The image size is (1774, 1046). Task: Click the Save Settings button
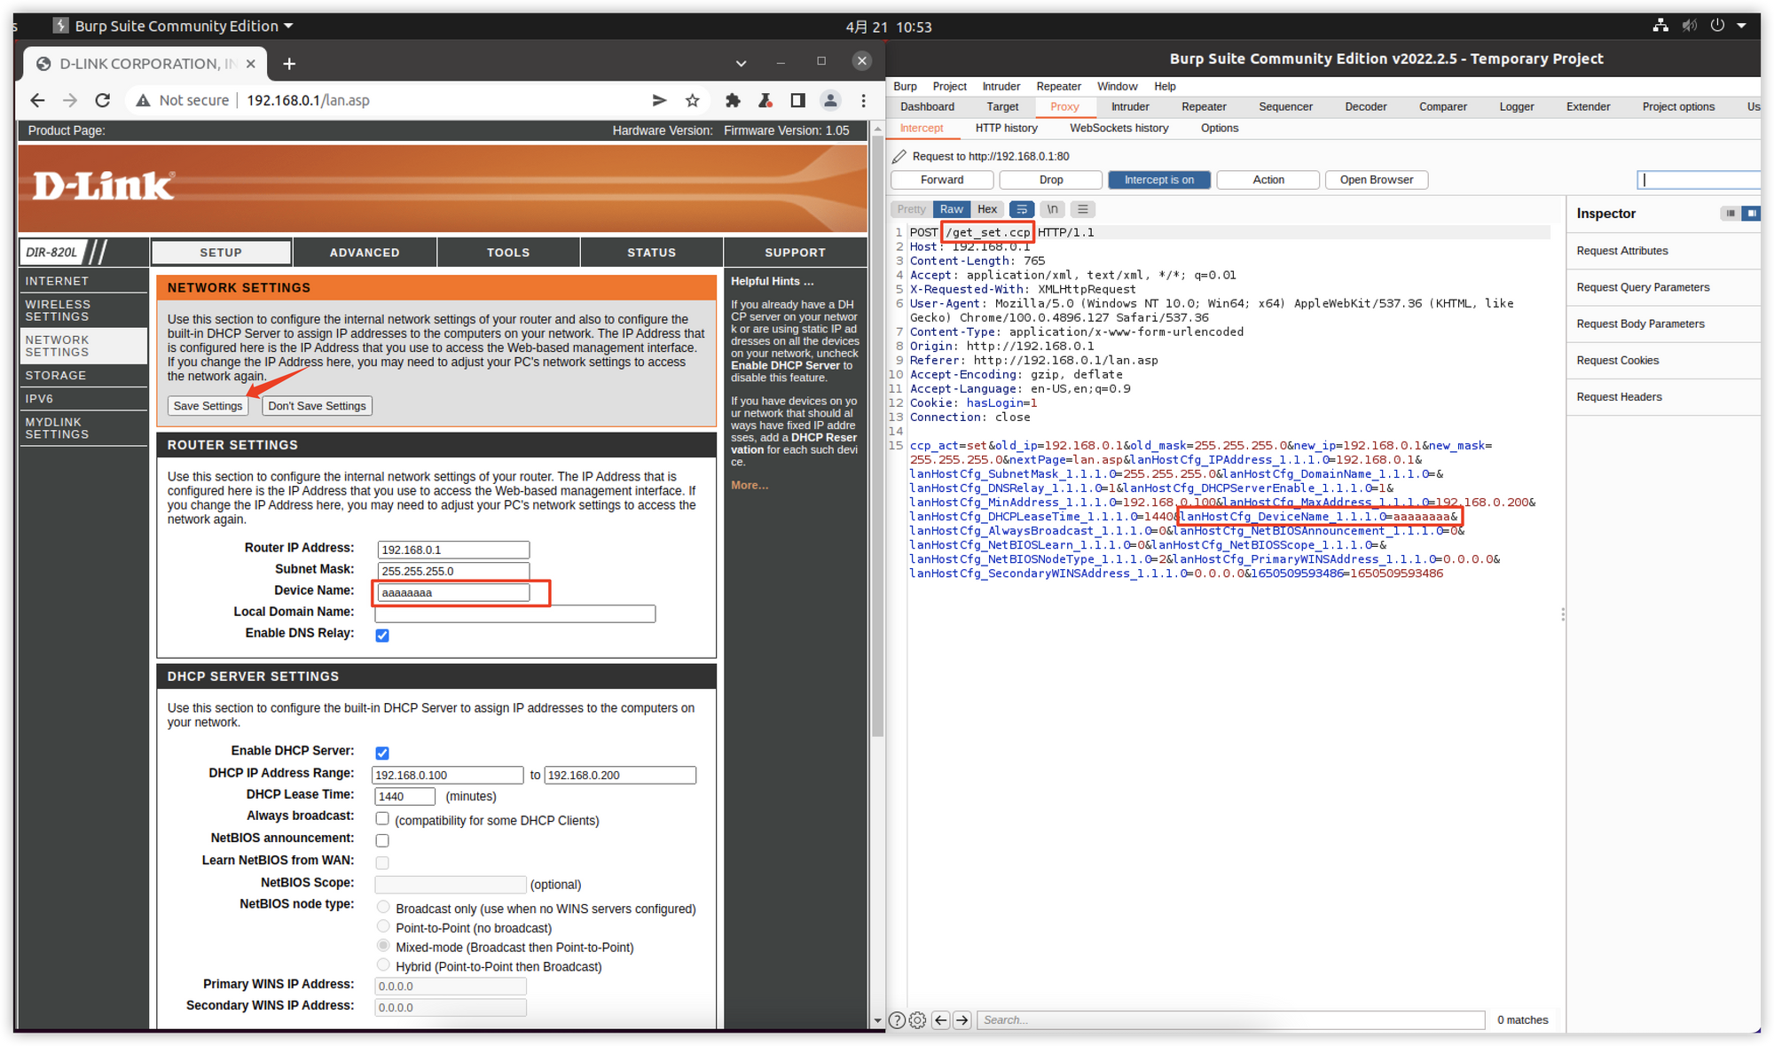click(208, 406)
